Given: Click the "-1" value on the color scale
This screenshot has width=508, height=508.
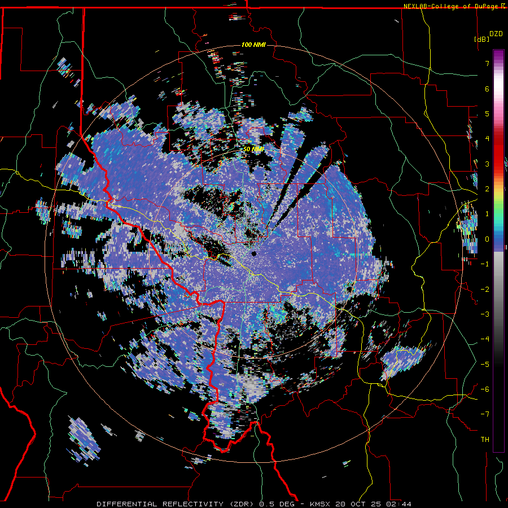Looking at the screenshot, I should (x=485, y=264).
